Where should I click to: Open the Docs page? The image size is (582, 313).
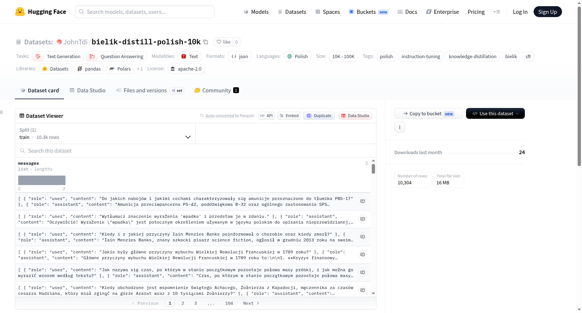point(407,12)
